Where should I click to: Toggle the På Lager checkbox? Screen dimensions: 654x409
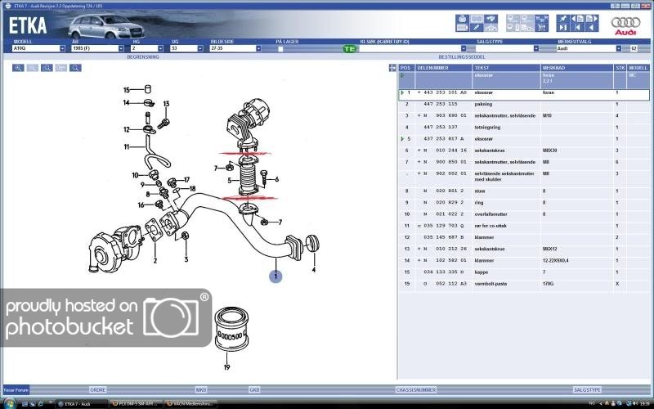[x=279, y=49]
